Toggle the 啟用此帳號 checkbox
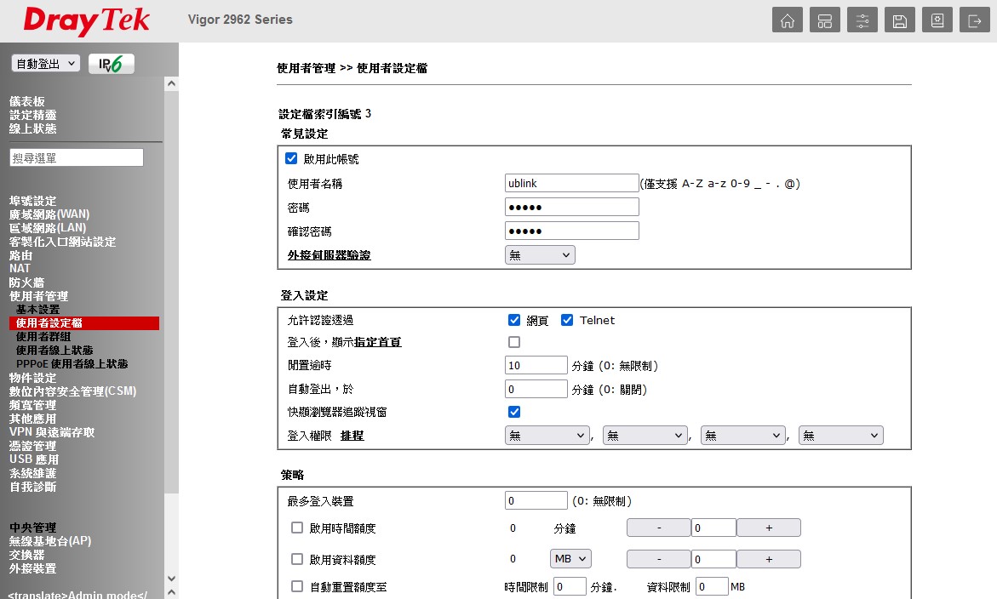 [291, 158]
